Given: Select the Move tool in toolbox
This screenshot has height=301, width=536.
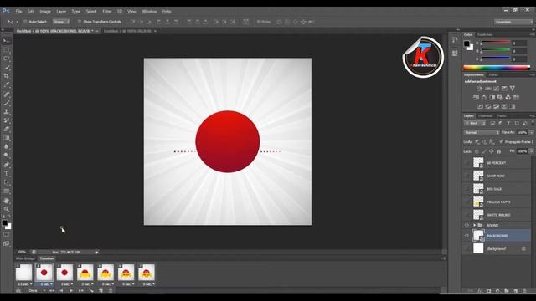Looking at the screenshot, I should 6,41.
